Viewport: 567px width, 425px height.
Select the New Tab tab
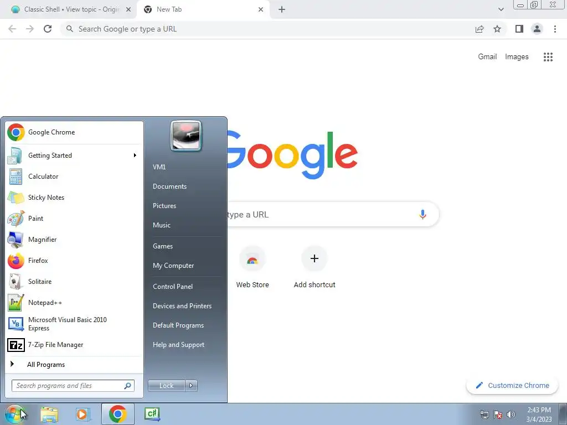point(203,9)
